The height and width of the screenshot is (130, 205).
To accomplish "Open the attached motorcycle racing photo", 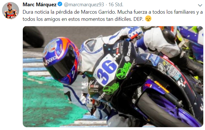I will [113, 76].
